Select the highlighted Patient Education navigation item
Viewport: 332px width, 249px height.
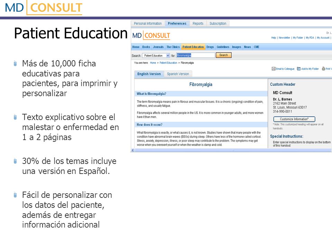[x=193, y=47]
